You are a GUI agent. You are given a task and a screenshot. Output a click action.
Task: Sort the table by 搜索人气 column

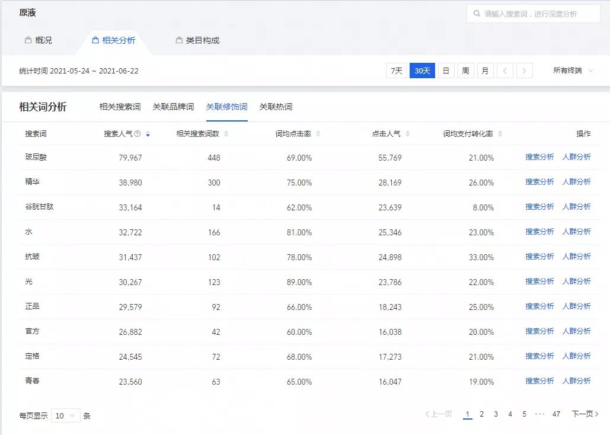(148, 133)
